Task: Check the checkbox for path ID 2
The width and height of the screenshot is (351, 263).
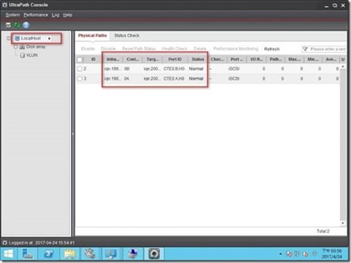Action: [x=80, y=69]
